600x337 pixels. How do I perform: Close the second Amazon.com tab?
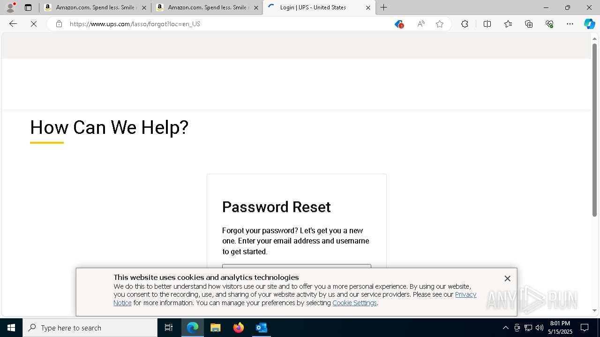point(256,7)
